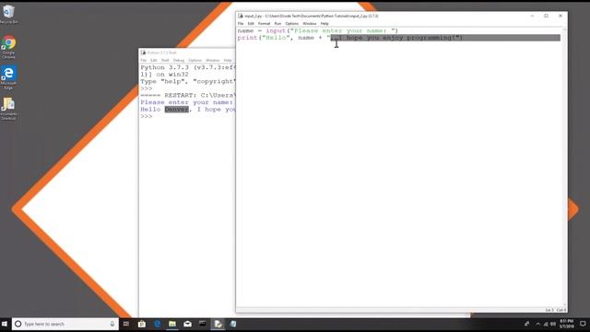Open the Options menu in the editor window
This screenshot has height=332, width=590.
[291, 23]
